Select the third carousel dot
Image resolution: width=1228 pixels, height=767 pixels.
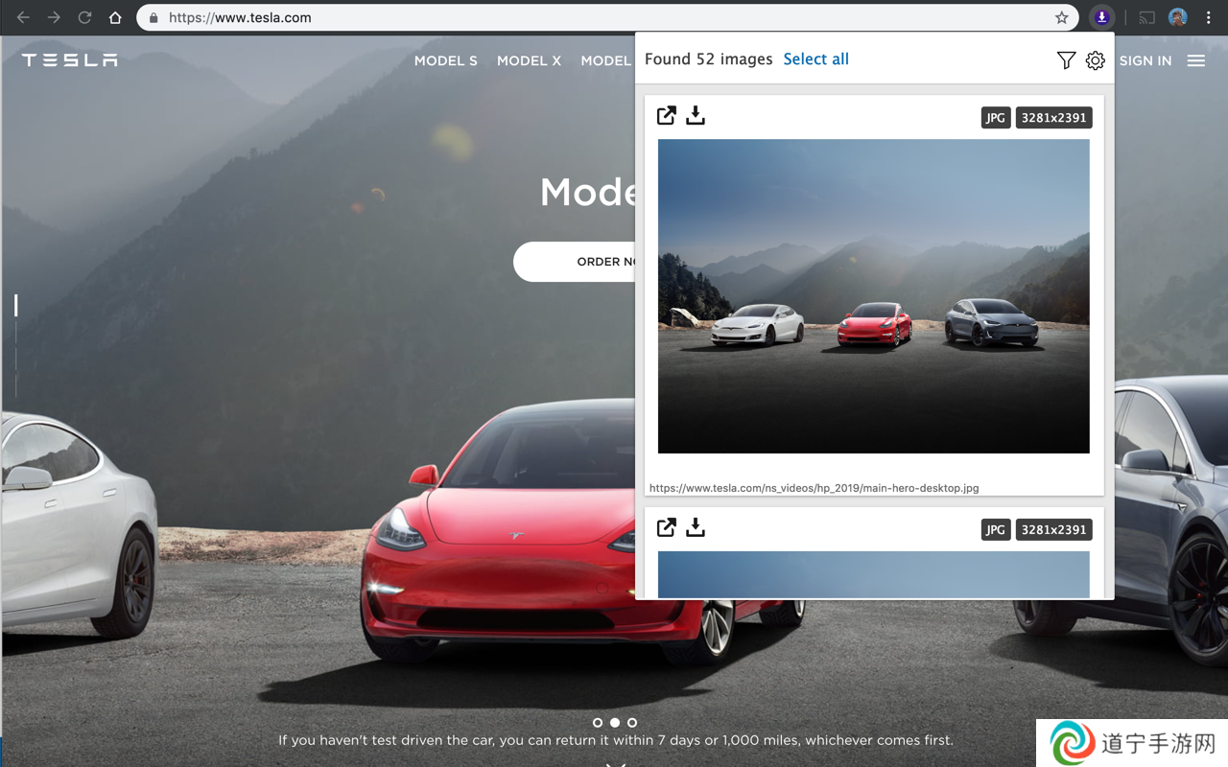tap(632, 722)
